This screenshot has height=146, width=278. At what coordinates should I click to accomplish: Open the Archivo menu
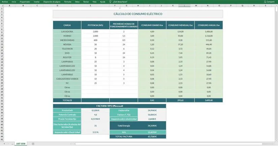point(5,2)
